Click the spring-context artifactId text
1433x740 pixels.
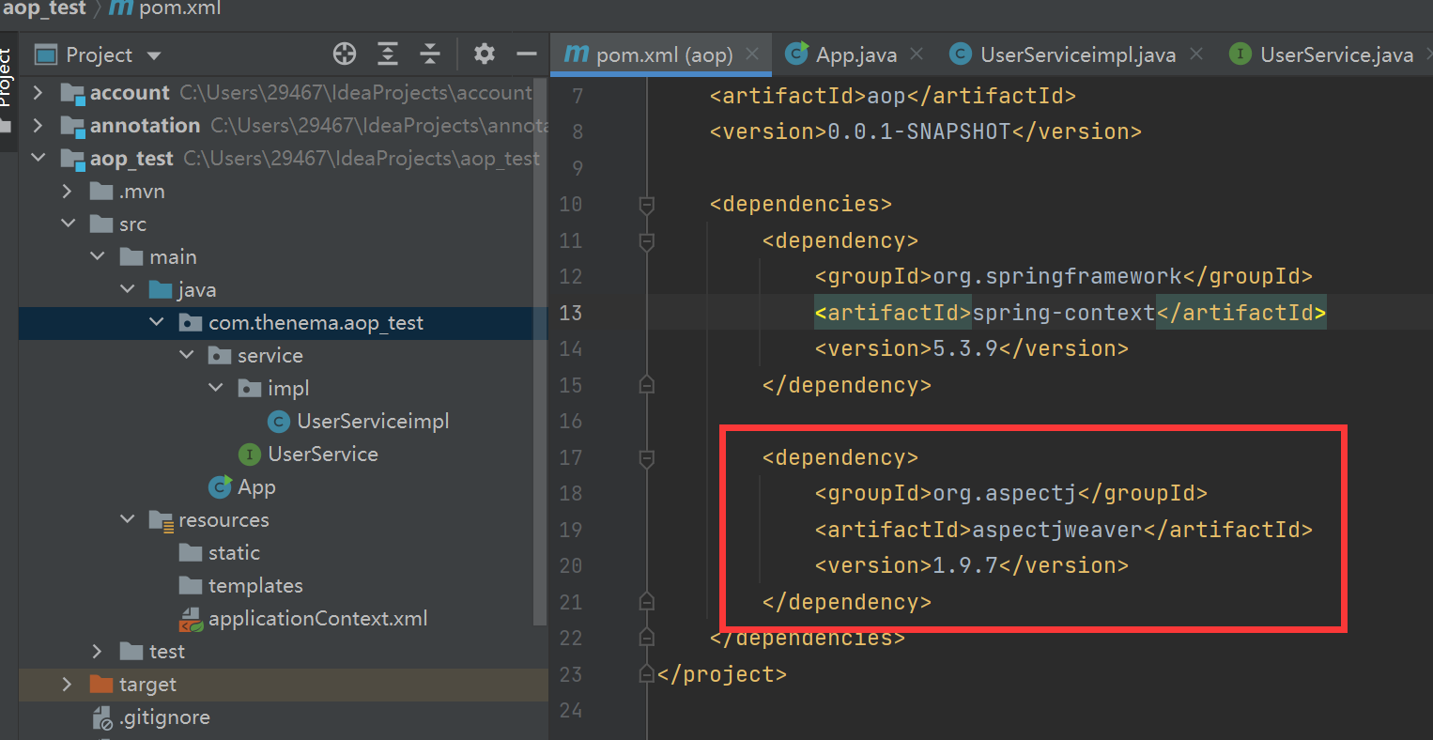pos(1063,313)
